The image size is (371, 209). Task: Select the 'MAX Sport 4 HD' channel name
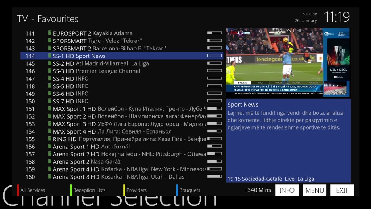tap(74, 131)
